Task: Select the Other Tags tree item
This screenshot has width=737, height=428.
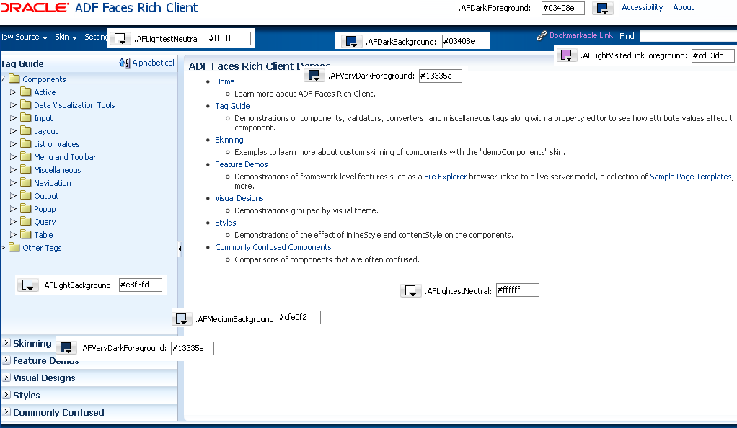Action: tap(42, 247)
